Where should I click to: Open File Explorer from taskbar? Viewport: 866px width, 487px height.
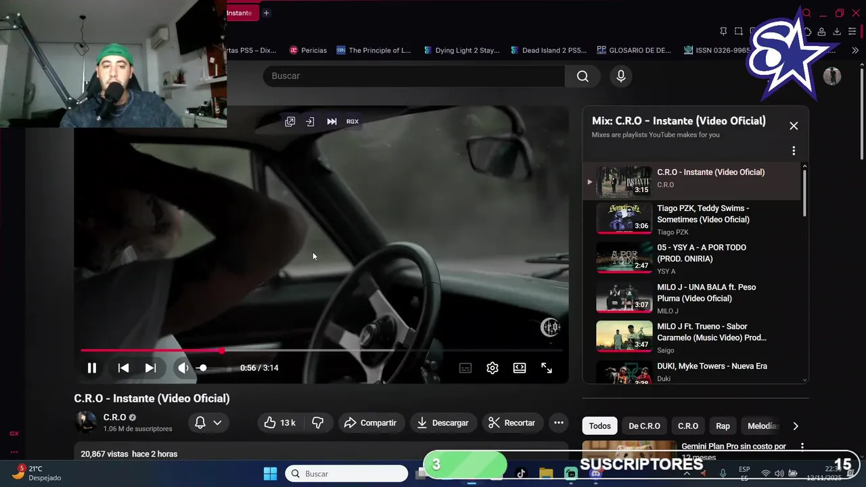point(546,473)
